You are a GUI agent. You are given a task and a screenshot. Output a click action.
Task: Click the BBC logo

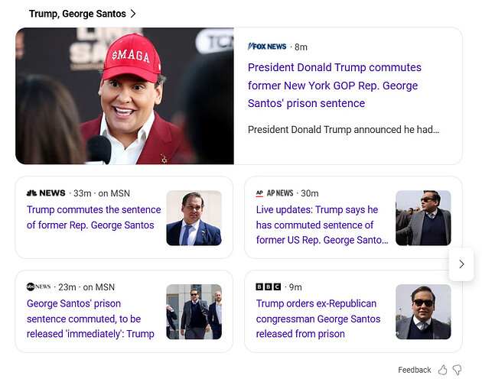(269, 287)
